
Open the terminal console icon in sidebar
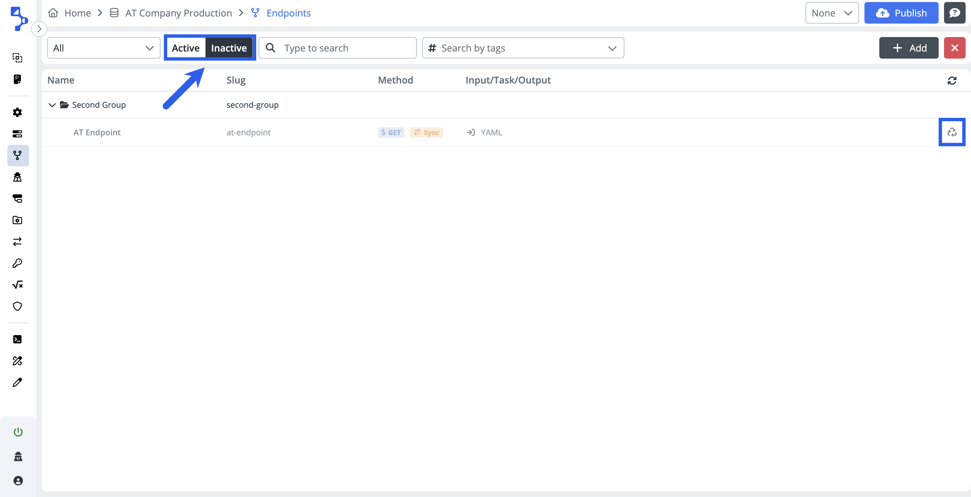[x=17, y=339]
